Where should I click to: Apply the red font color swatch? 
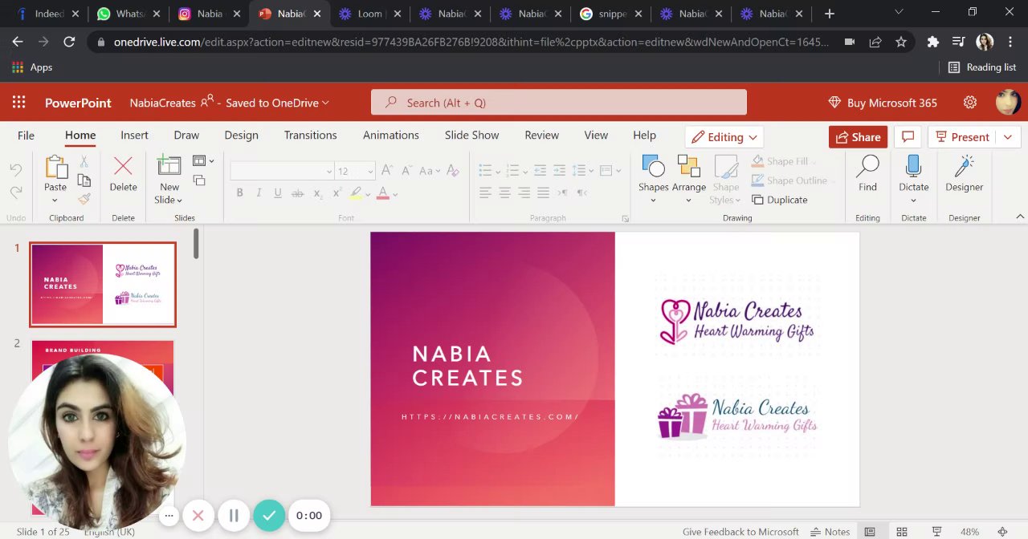(383, 193)
